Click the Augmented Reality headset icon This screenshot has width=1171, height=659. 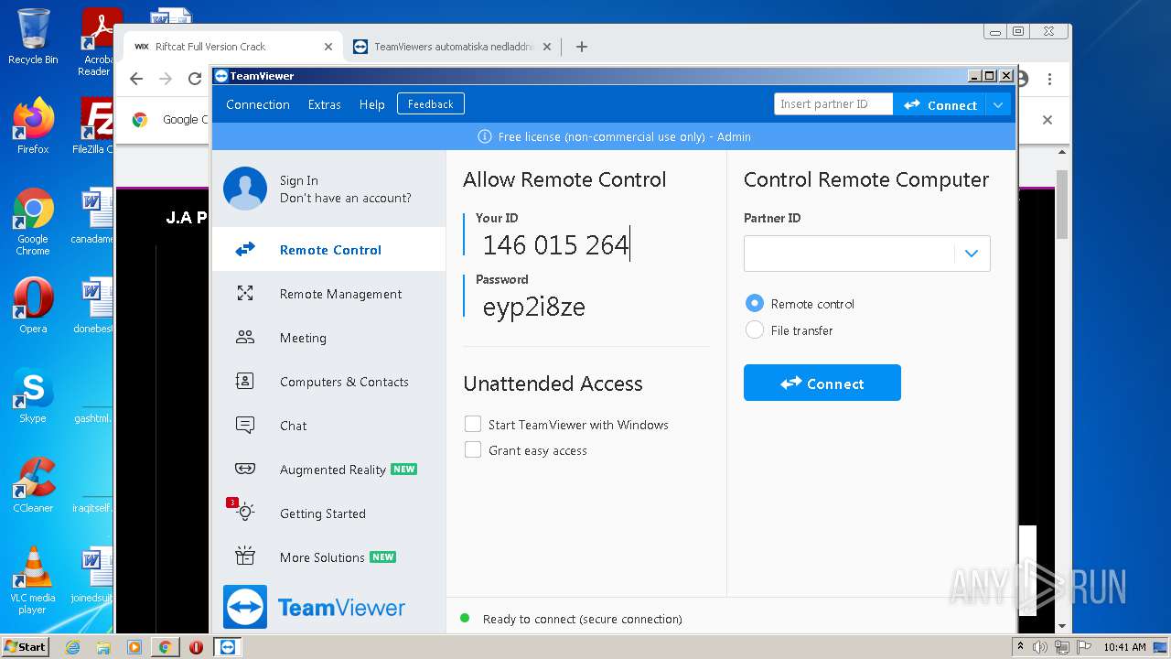(245, 470)
